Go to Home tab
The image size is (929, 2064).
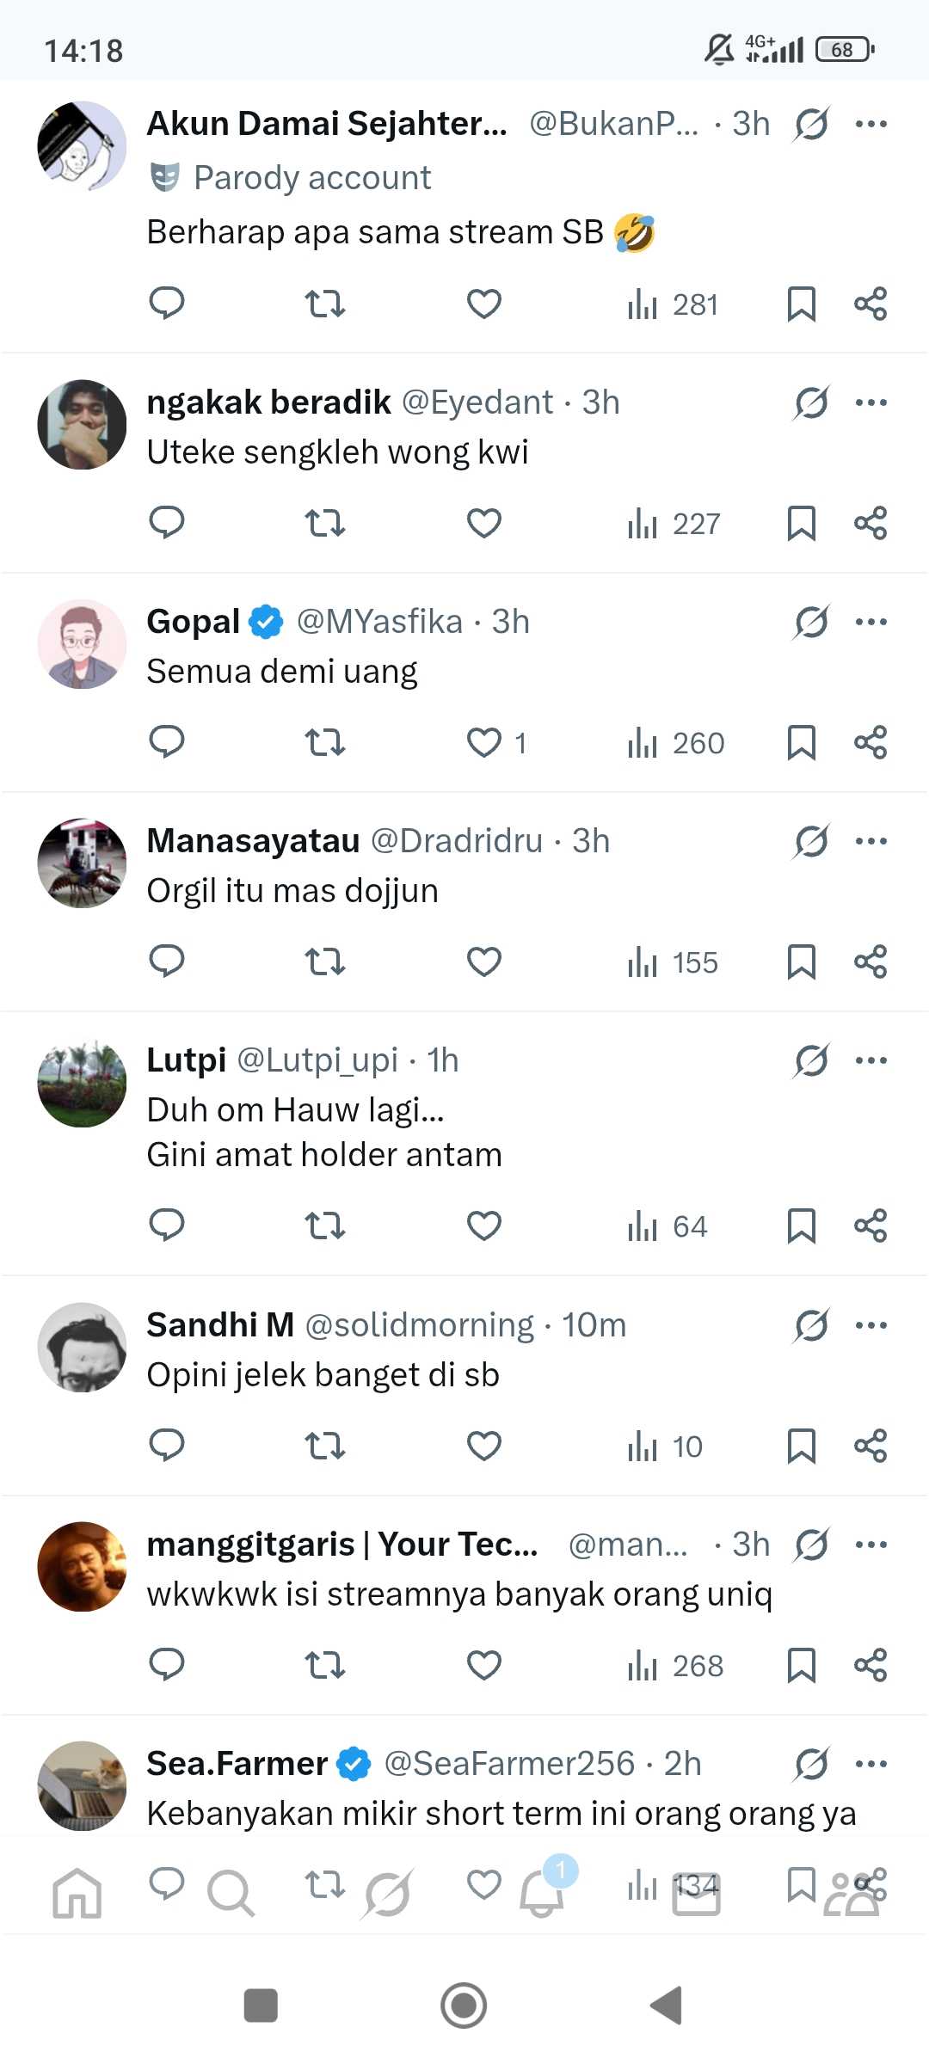tap(77, 1894)
